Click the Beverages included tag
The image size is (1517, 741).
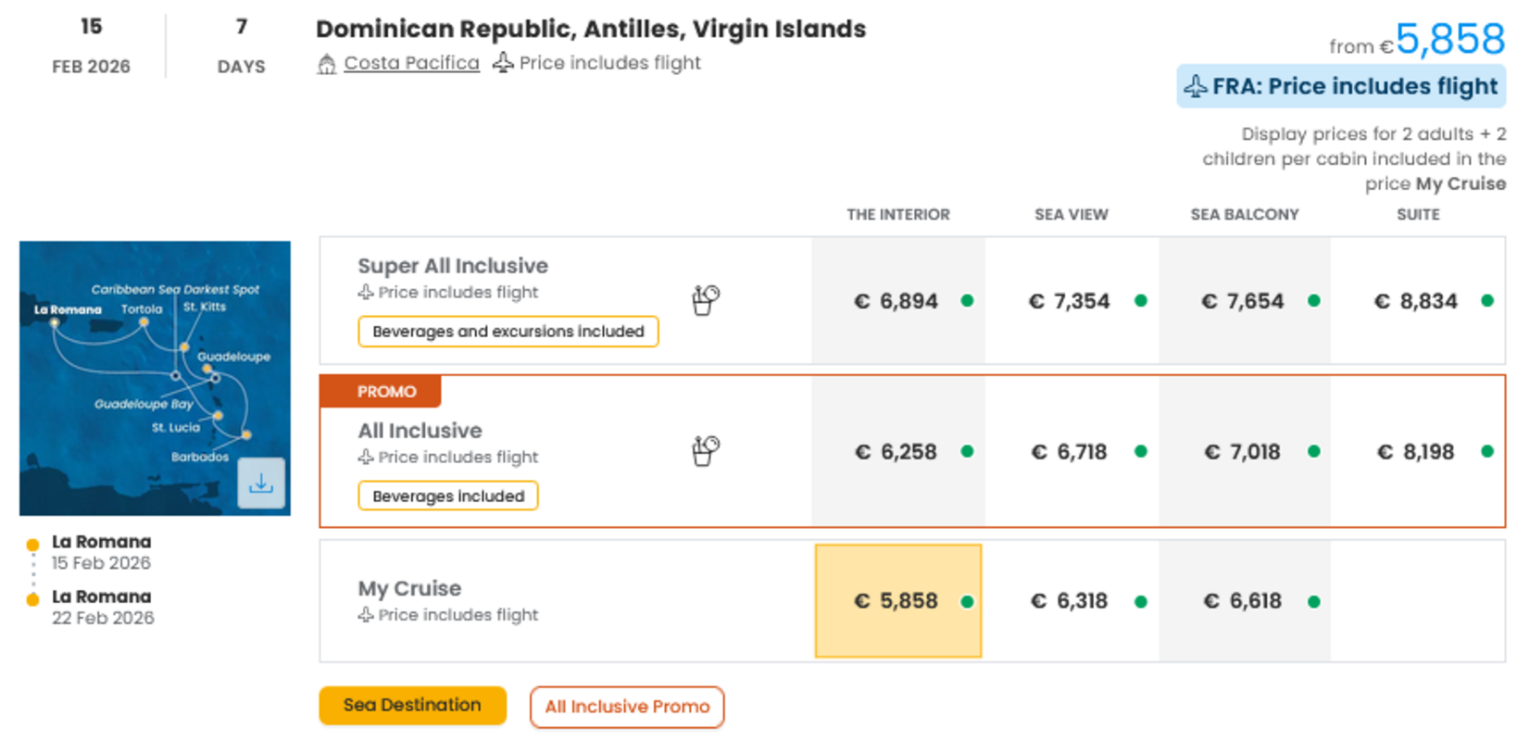448,496
